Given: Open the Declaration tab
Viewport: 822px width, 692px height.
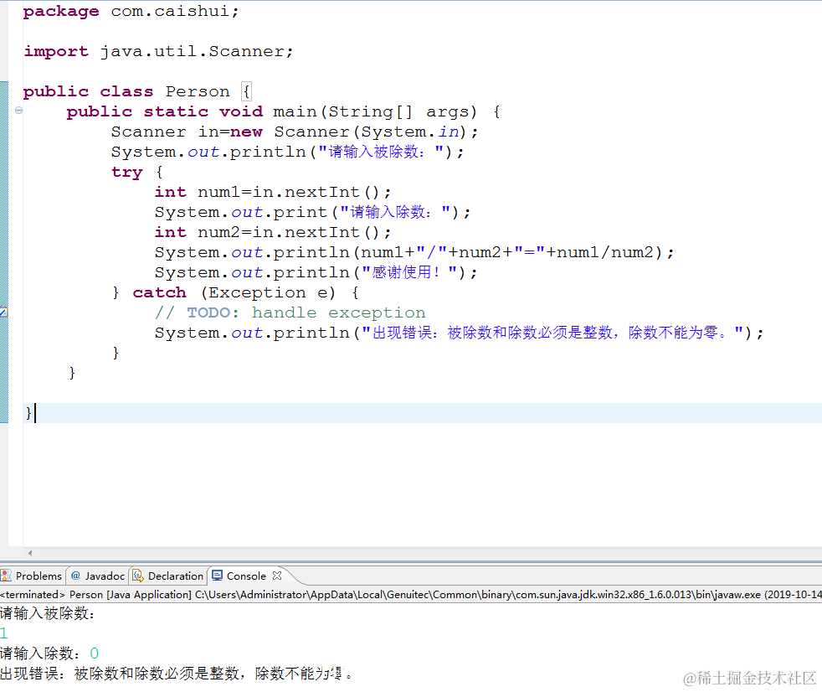Looking at the screenshot, I should click(x=168, y=576).
